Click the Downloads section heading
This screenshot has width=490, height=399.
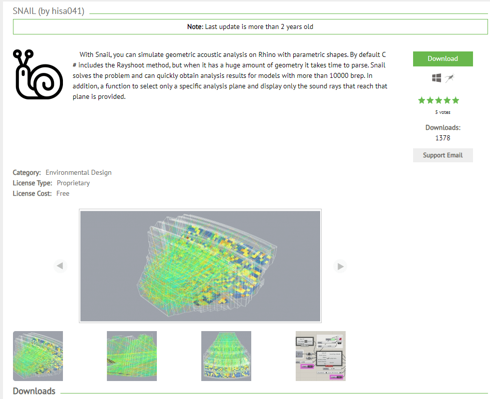pyautogui.click(x=34, y=391)
